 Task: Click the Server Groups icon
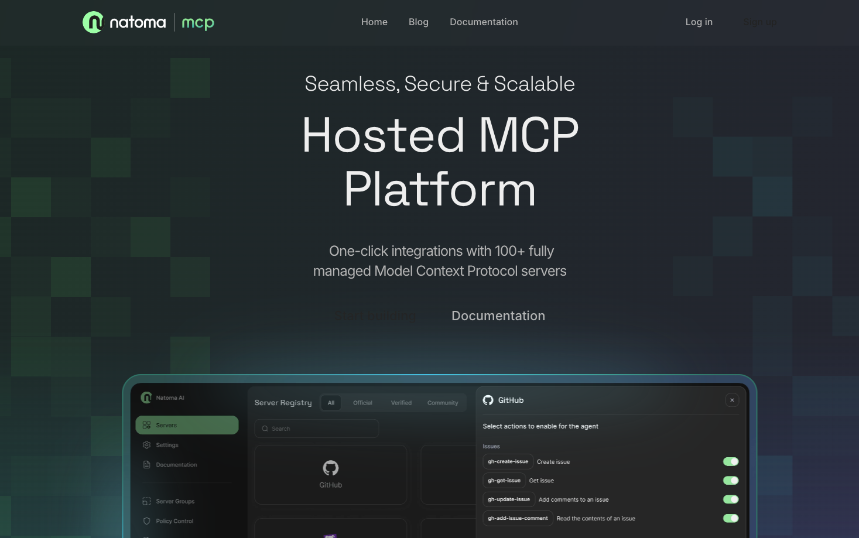click(146, 501)
